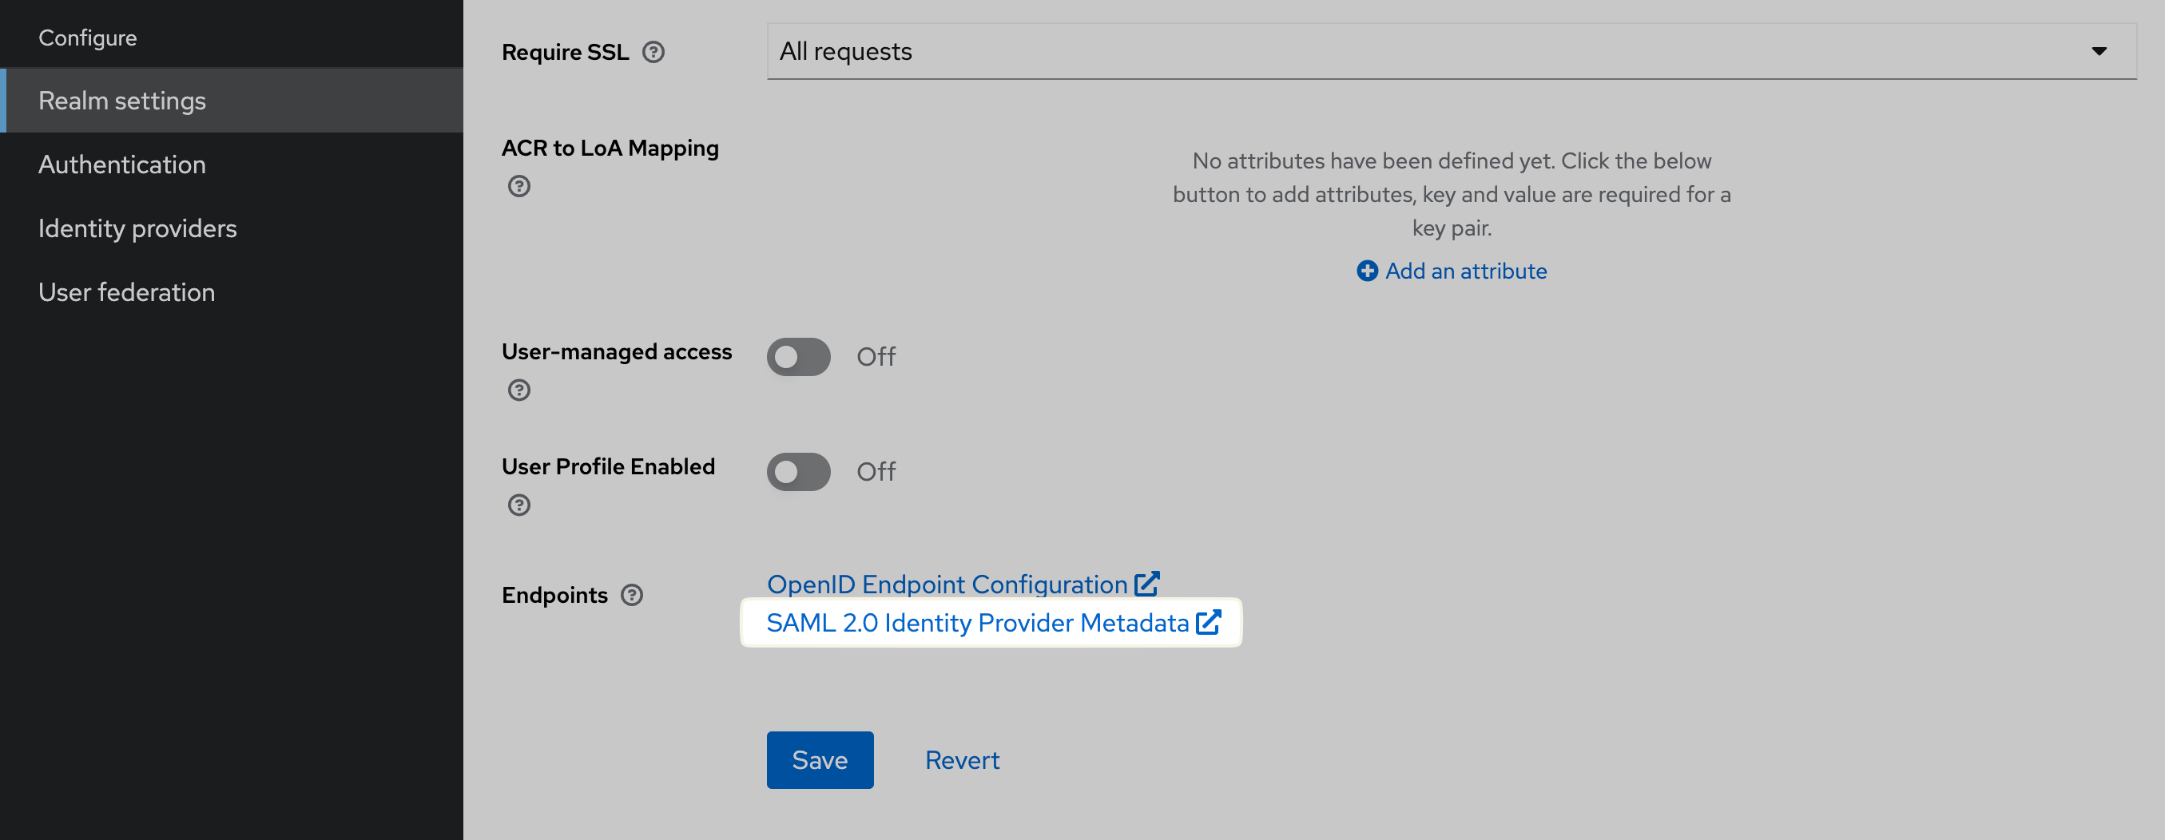Click the Require SSL dropdown caret arrow

(2099, 51)
